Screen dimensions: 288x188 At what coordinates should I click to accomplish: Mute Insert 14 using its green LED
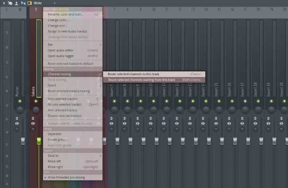(x=206, y=101)
